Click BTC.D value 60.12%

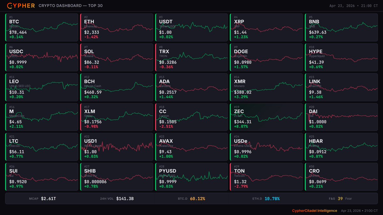[198, 199]
